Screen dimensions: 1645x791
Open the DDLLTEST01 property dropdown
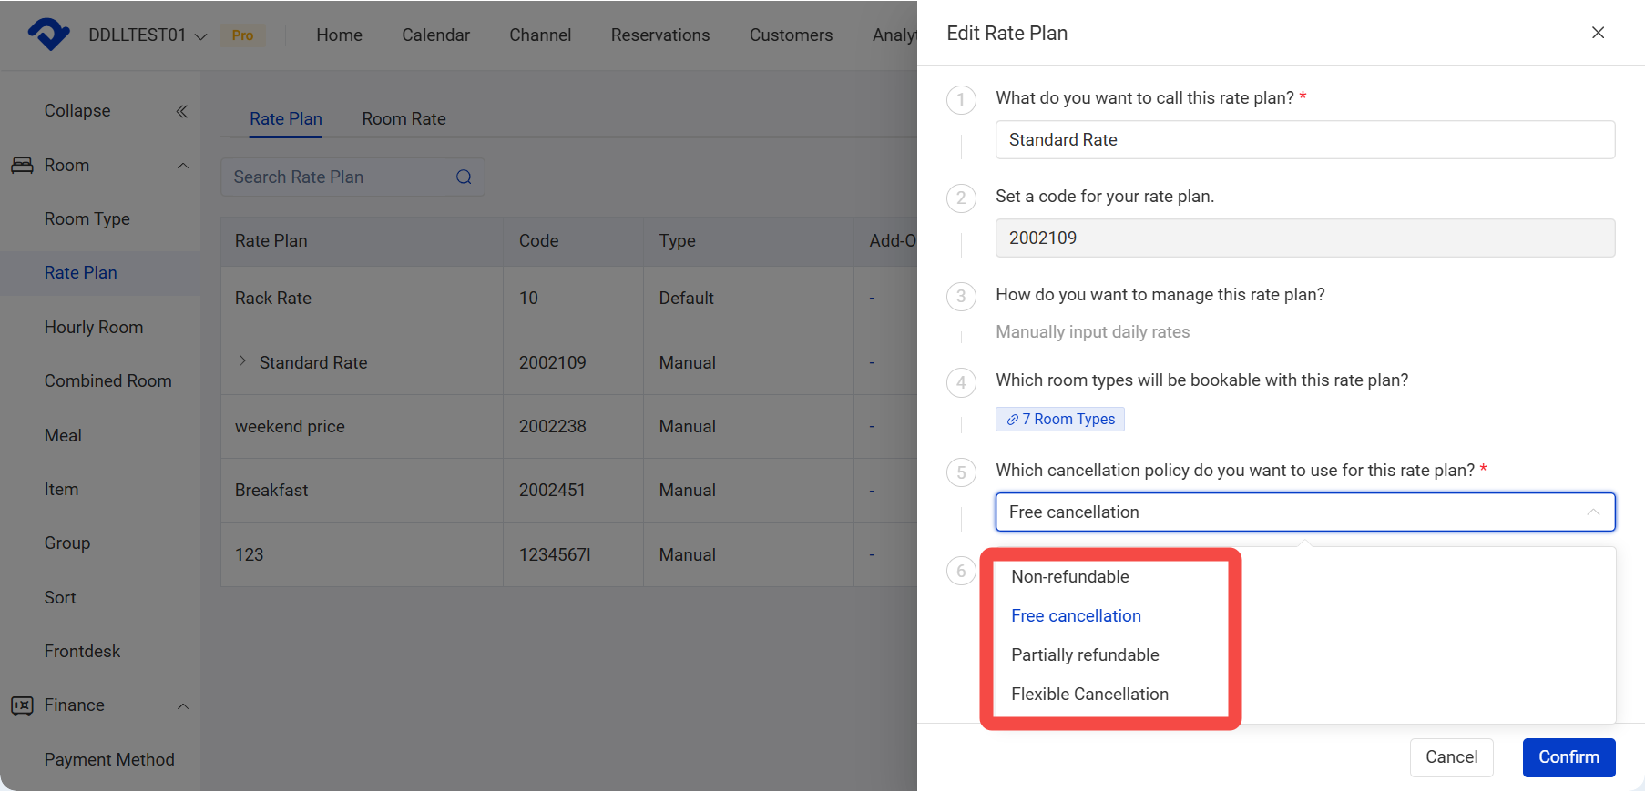click(x=148, y=35)
